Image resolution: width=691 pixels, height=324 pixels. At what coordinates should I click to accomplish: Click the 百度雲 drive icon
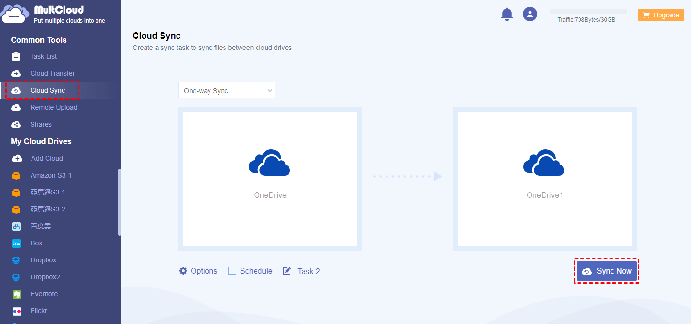pos(16,226)
